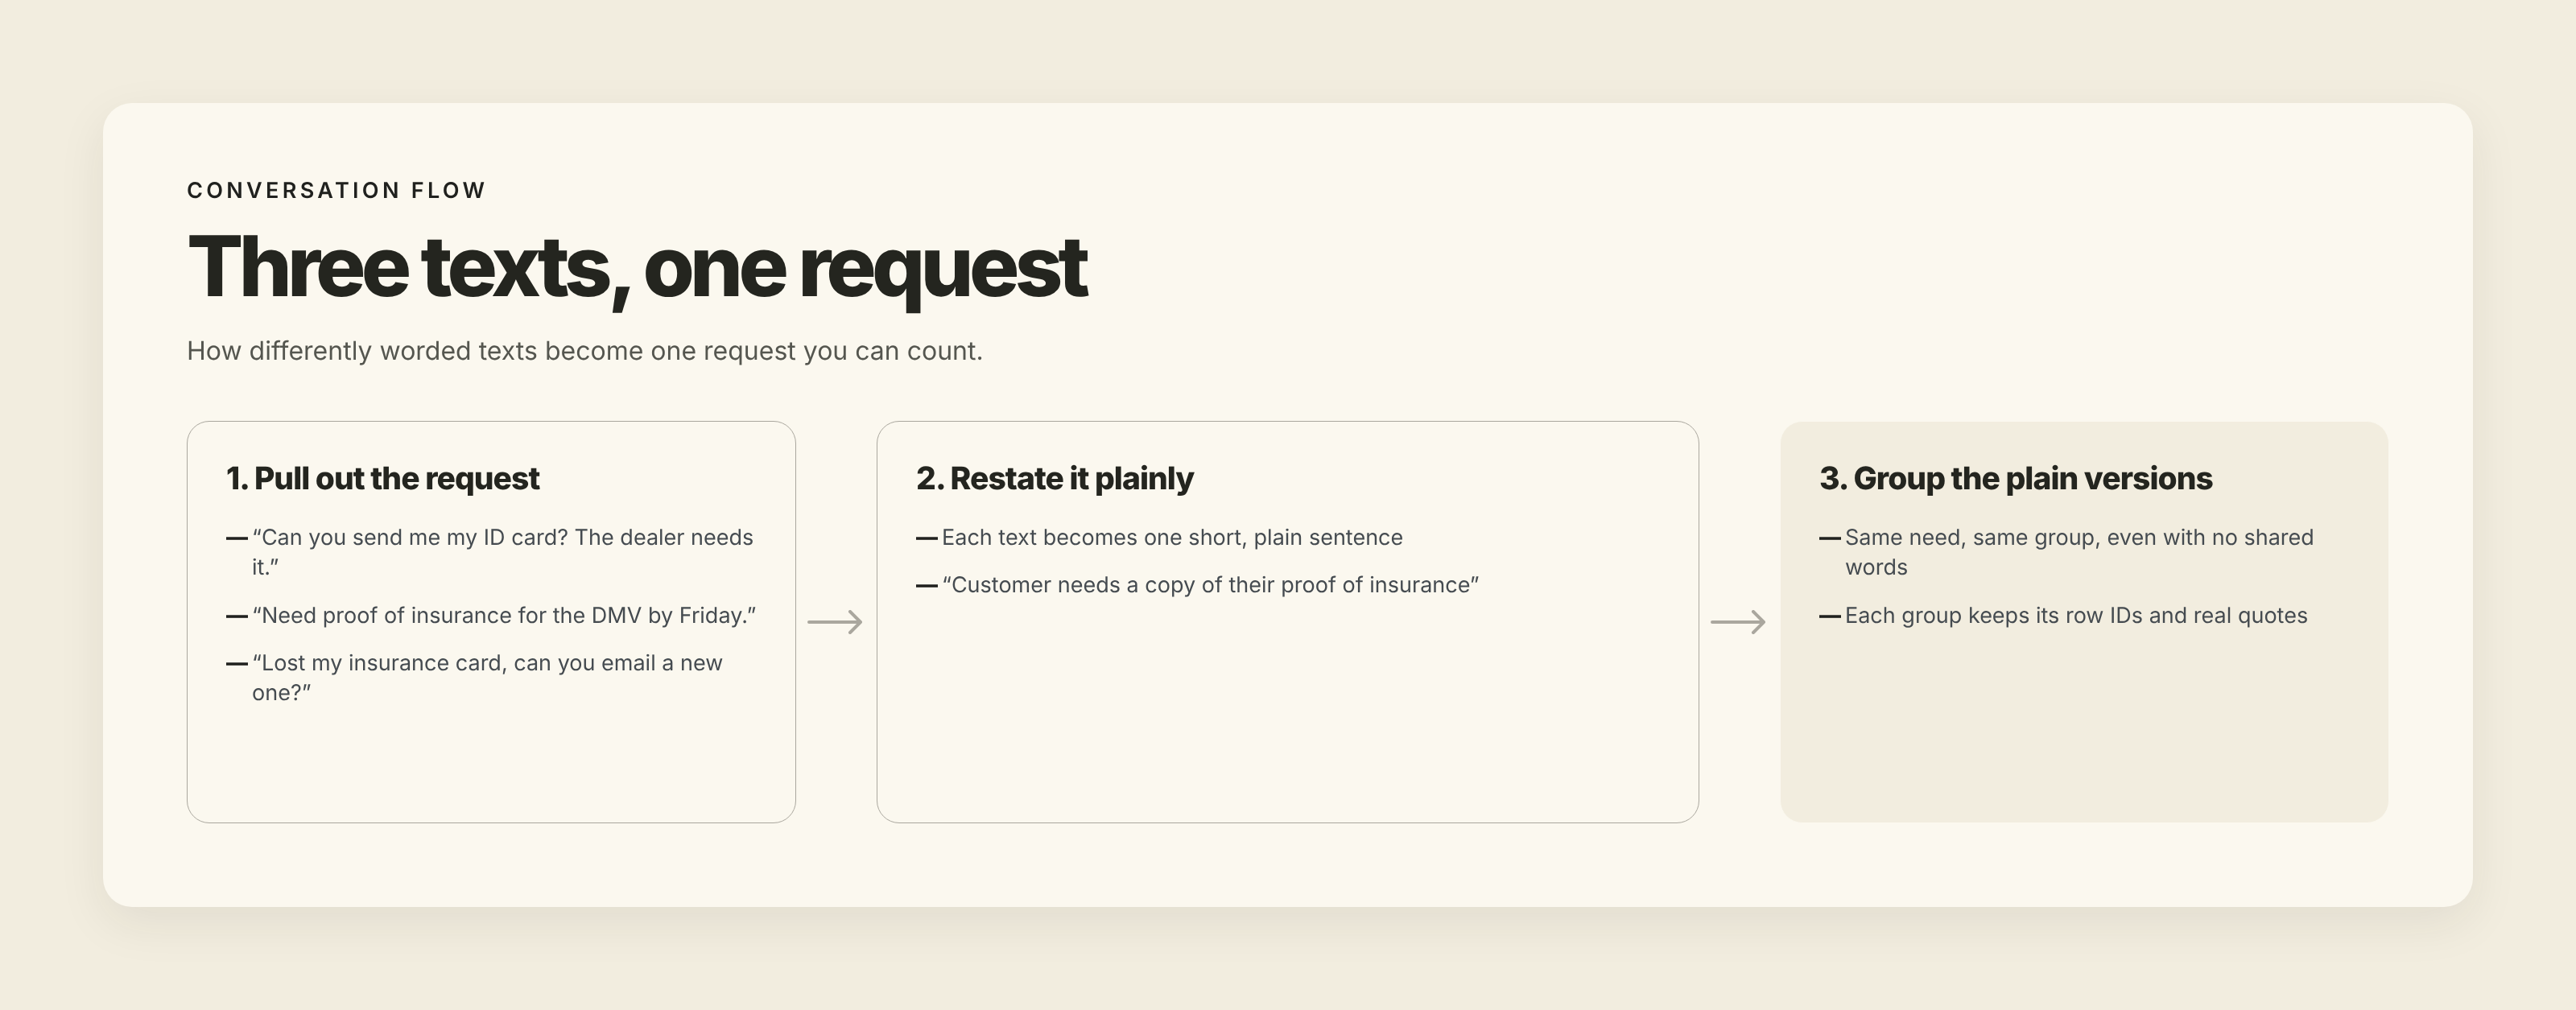Click the dash before the DMV quote
The height and width of the screenshot is (1010, 2576).
tap(237, 616)
